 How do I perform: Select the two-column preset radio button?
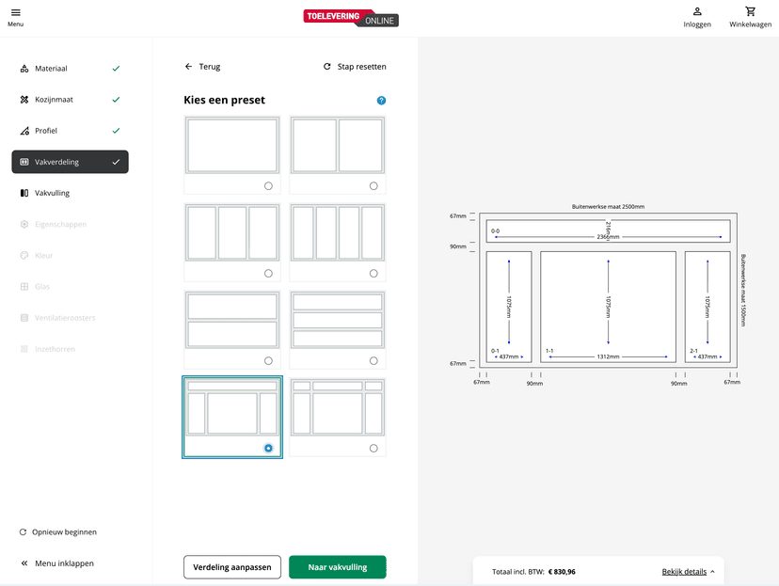click(374, 186)
